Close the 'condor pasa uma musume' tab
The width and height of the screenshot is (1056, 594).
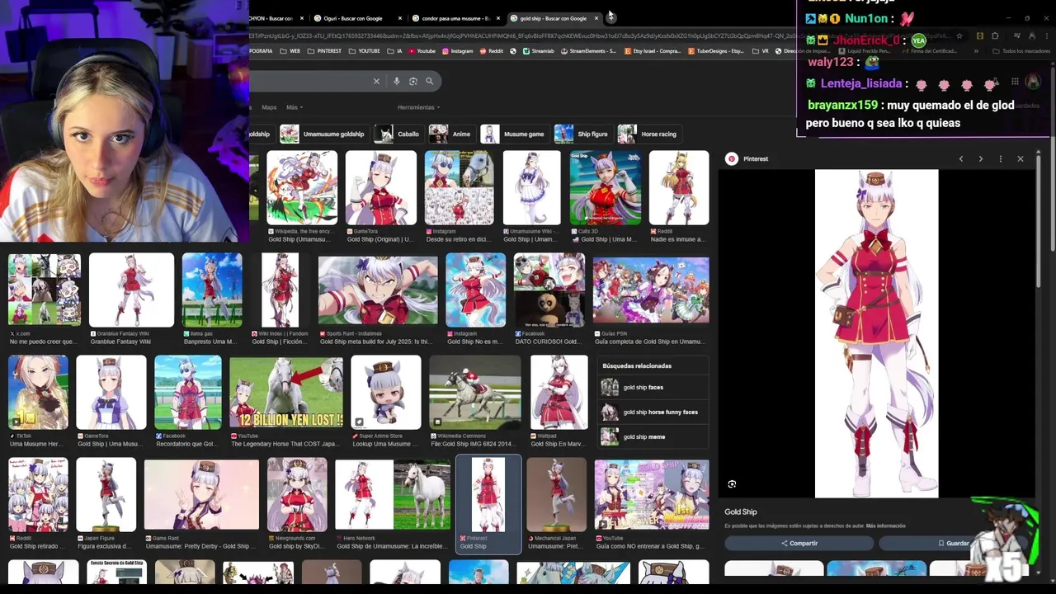pos(498,18)
